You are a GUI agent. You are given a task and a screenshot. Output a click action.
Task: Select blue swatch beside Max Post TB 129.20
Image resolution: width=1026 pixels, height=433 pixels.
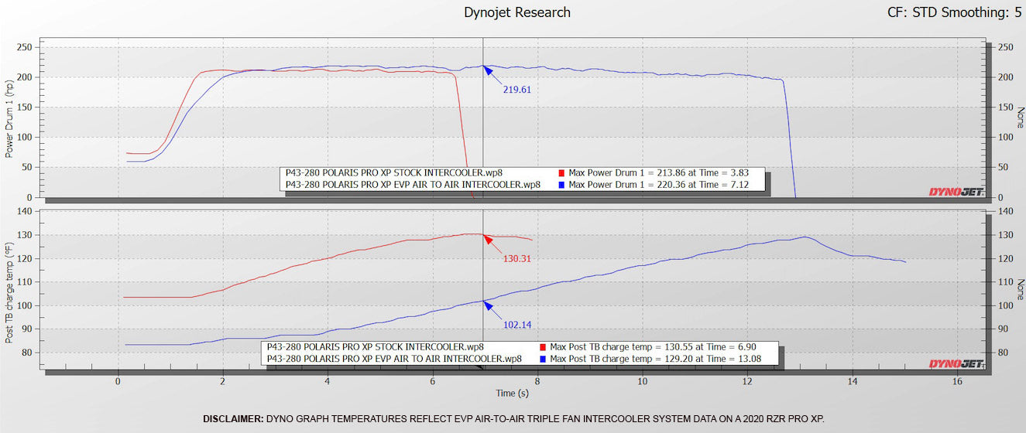(542, 359)
